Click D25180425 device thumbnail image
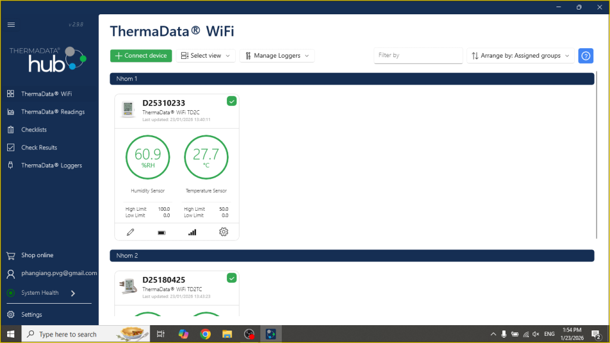 [x=128, y=286]
